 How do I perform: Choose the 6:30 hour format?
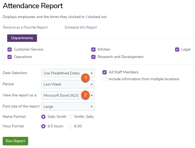tap(70, 126)
